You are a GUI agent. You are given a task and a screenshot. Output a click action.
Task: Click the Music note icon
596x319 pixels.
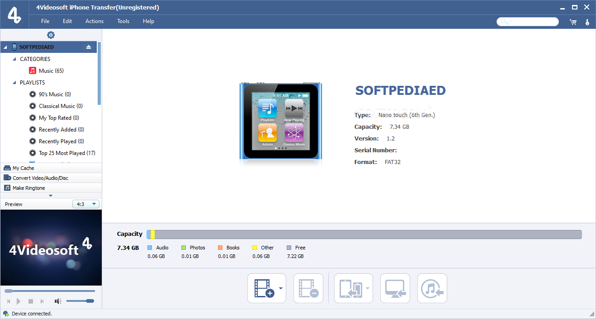tap(33, 70)
